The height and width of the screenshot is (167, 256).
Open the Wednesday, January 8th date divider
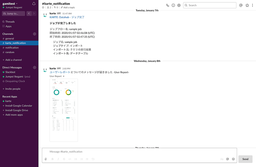(147, 61)
